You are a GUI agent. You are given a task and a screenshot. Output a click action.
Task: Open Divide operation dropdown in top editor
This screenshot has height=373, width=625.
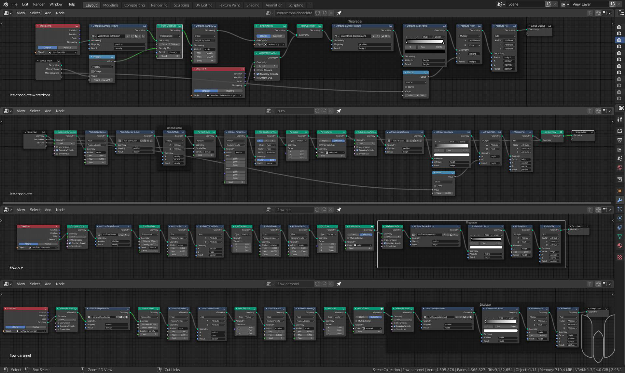pos(415,82)
